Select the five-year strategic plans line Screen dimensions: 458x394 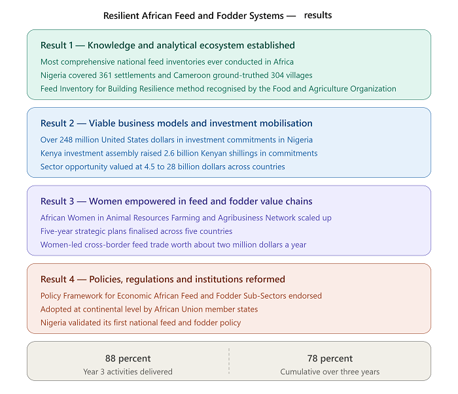[x=136, y=231]
